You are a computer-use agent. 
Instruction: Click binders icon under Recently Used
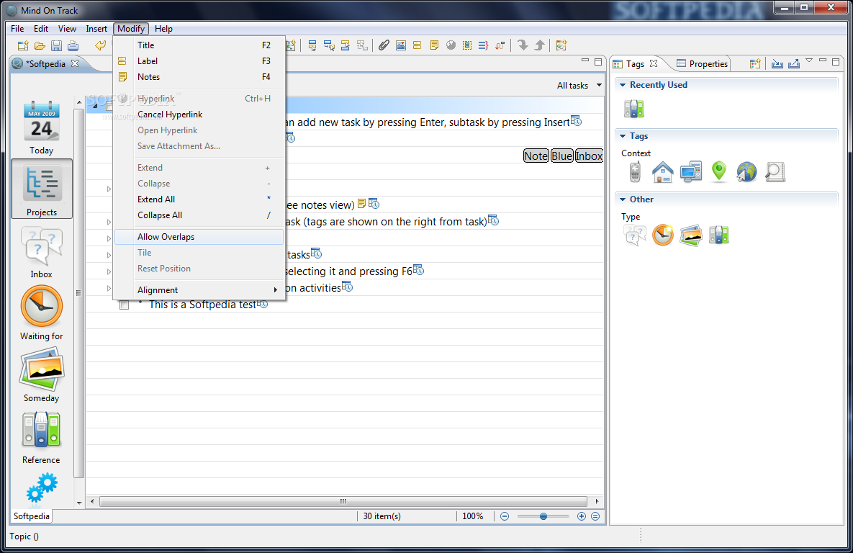click(633, 109)
